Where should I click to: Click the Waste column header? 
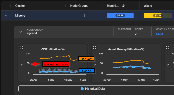click(x=148, y=6)
